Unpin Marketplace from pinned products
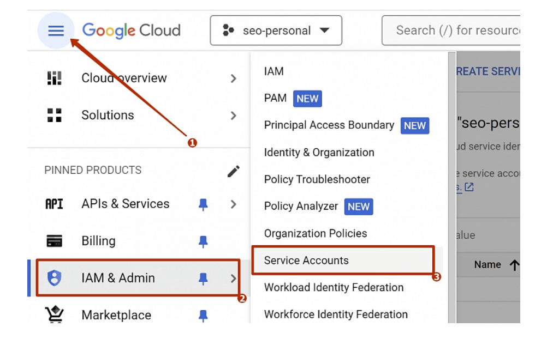This screenshot has width=547, height=351. [203, 315]
